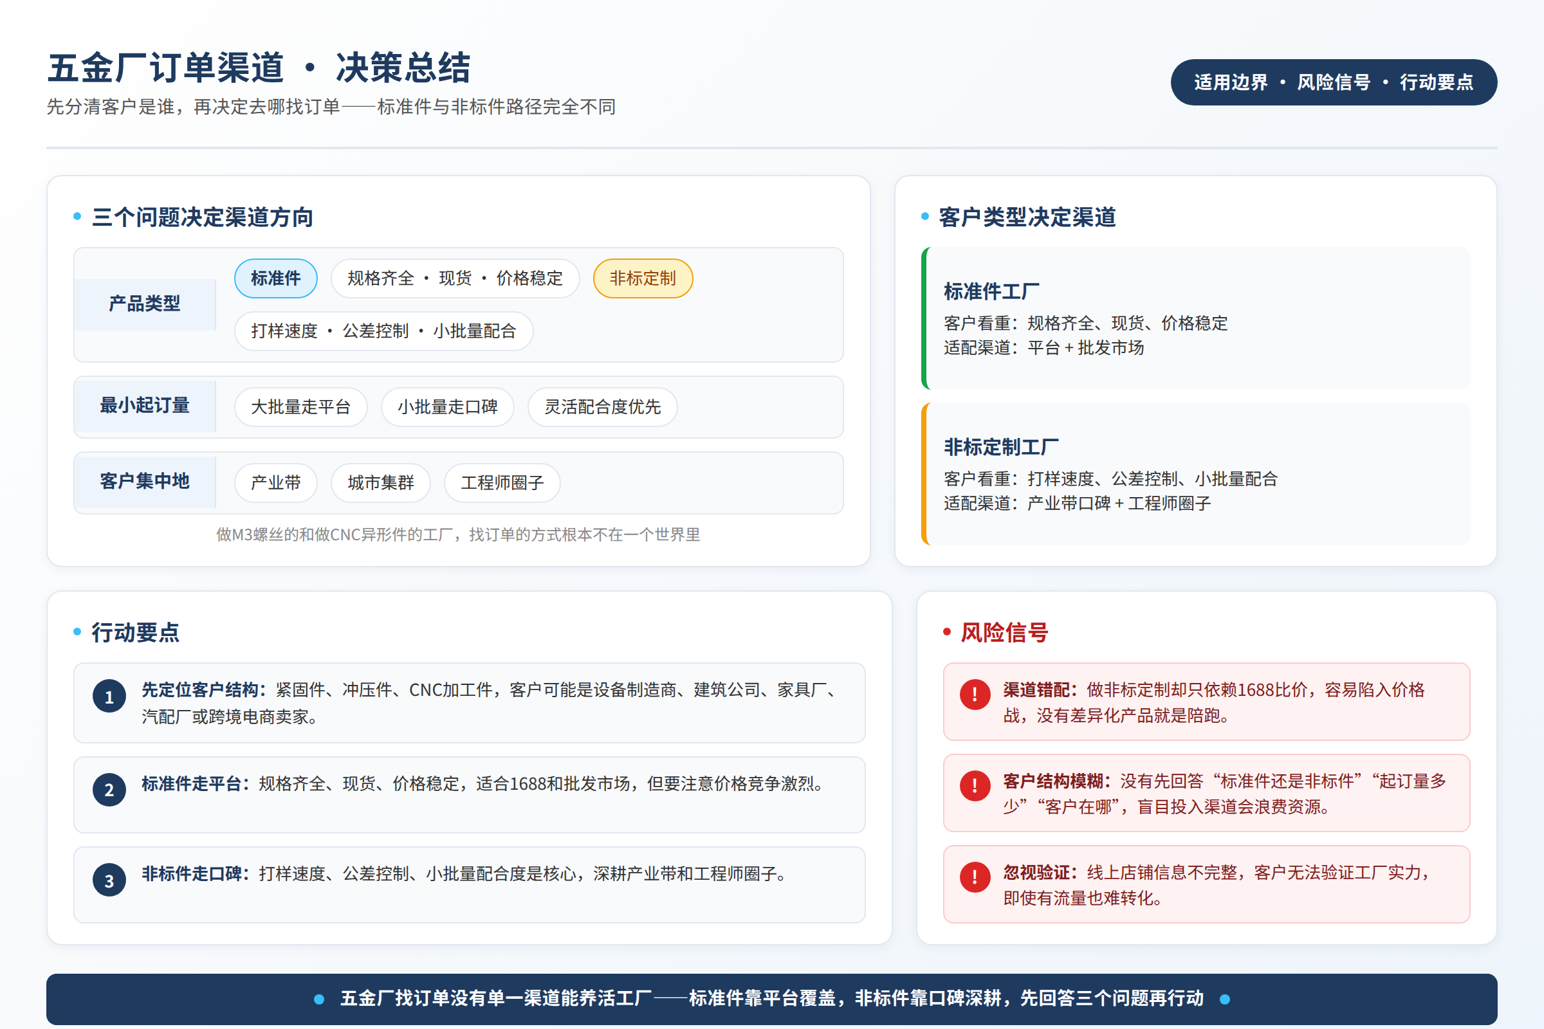This screenshot has height=1029, width=1544.
Task: Click the 适用边界 · 风险信号 · 行动要点 header badge
Action: (x=1333, y=82)
